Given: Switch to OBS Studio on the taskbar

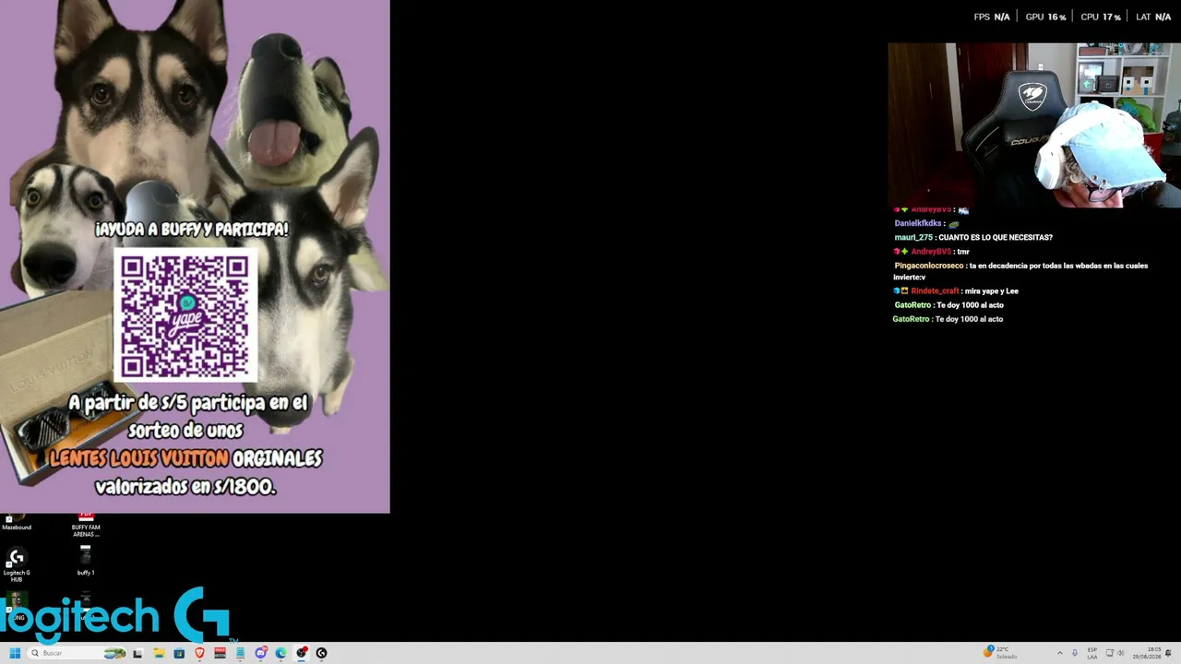Looking at the screenshot, I should tap(302, 653).
